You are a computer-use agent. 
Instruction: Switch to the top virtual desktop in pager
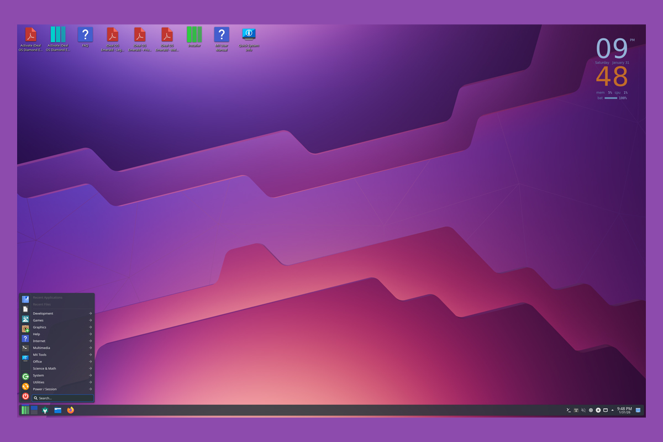tap(34, 408)
